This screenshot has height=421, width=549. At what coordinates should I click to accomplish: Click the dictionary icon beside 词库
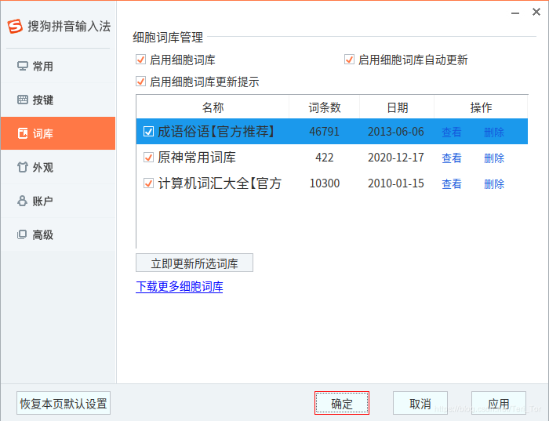[23, 133]
